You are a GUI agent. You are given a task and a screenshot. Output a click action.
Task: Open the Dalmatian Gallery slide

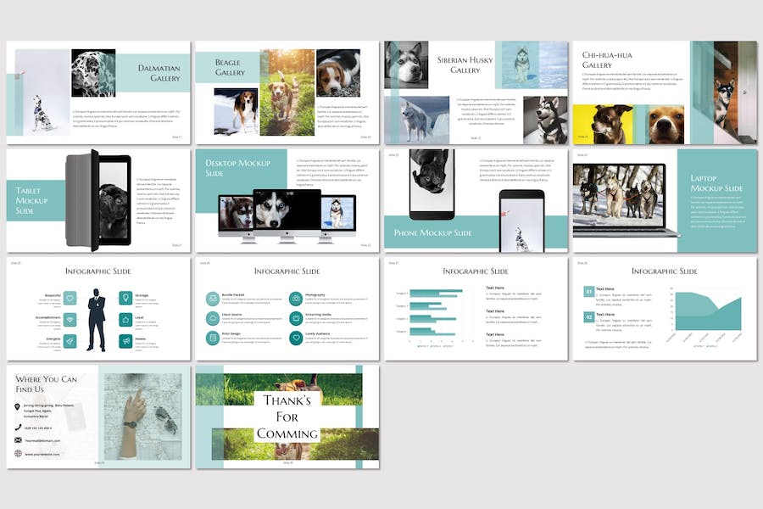coord(98,92)
